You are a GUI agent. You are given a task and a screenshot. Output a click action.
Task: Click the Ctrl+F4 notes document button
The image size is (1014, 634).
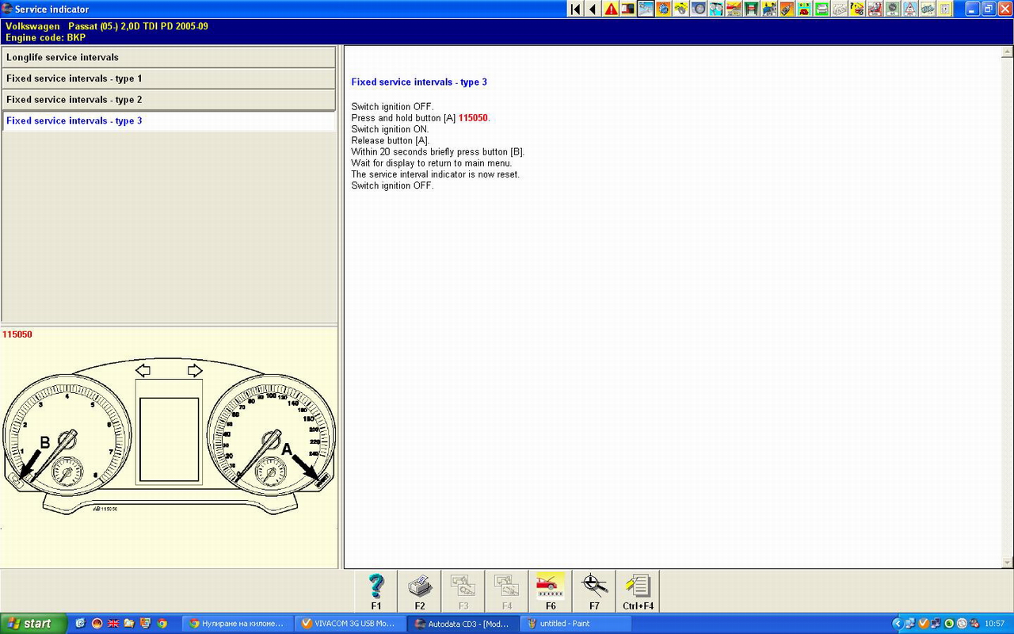638,591
